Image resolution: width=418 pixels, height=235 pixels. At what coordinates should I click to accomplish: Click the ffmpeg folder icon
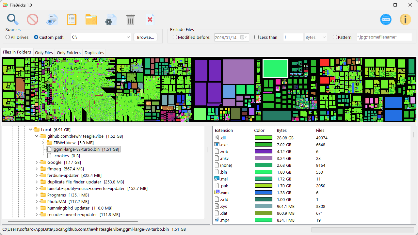43,169
